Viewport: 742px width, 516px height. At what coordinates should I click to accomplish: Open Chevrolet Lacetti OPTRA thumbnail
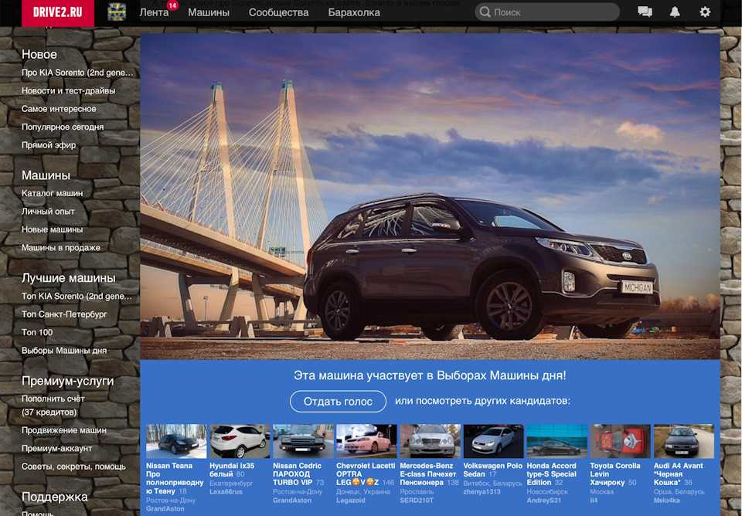pyautogui.click(x=366, y=441)
